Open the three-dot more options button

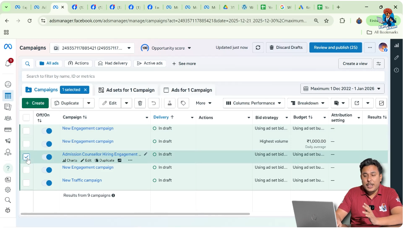click(x=370, y=48)
